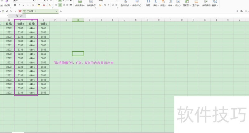
Task: Decrease decimal places
Action: (116, 5)
